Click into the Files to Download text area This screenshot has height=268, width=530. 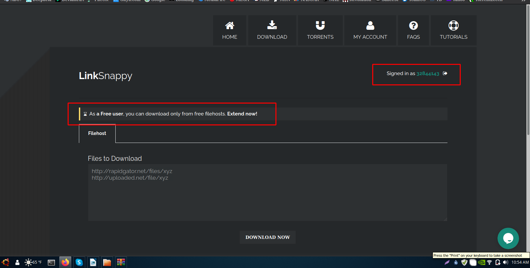[x=267, y=193]
